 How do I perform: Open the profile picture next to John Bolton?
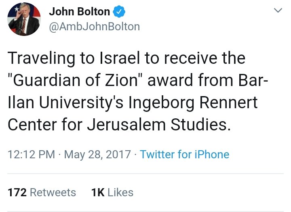click(x=24, y=19)
